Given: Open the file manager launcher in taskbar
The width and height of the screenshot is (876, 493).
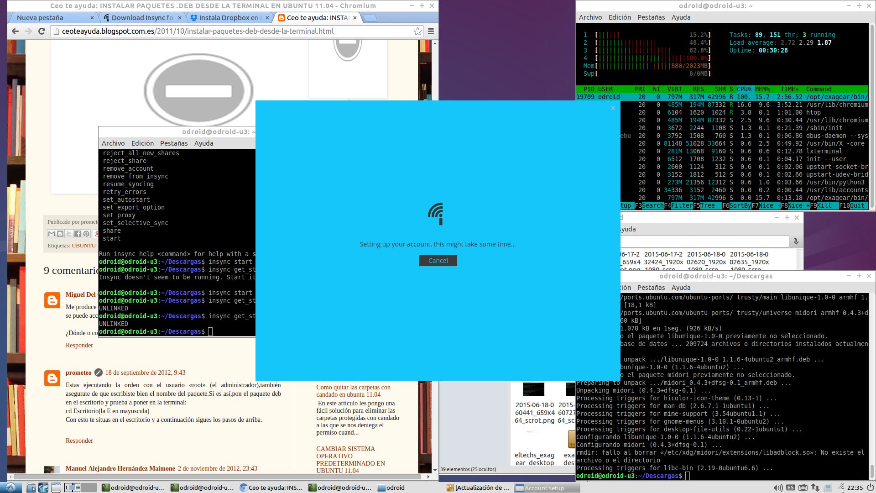Looking at the screenshot, I should click(31, 488).
